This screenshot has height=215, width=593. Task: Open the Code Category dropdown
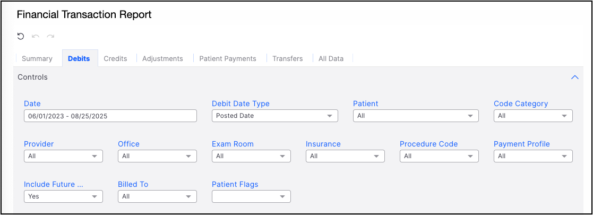(x=533, y=116)
